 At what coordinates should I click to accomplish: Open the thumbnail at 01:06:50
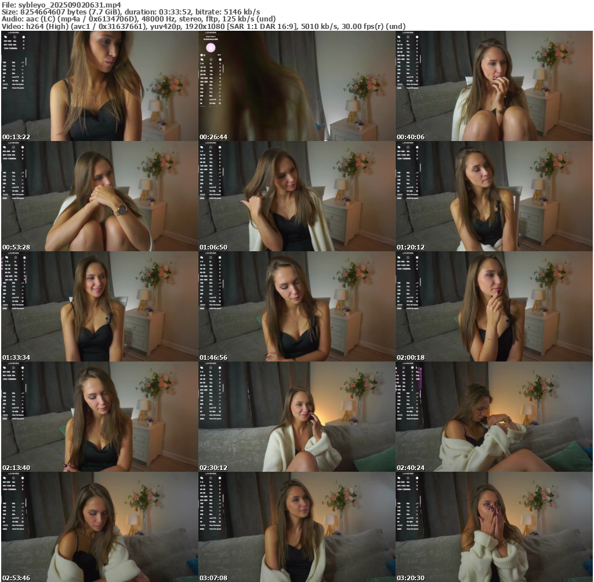296,196
